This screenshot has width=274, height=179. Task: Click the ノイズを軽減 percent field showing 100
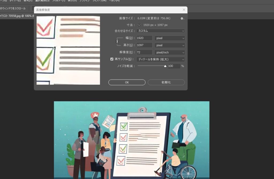(174, 66)
